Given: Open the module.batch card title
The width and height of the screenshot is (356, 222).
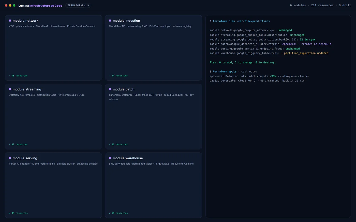Looking at the screenshot, I should pyautogui.click(x=124, y=89).
